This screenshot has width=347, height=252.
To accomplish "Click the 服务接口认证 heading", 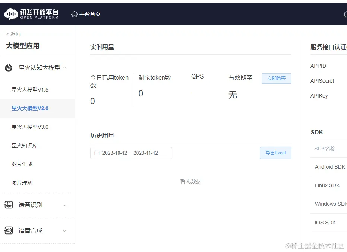I will pyautogui.click(x=329, y=47).
